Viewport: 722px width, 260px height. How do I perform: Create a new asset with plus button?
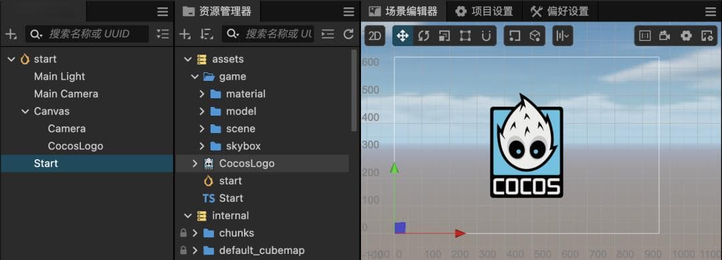(185, 33)
